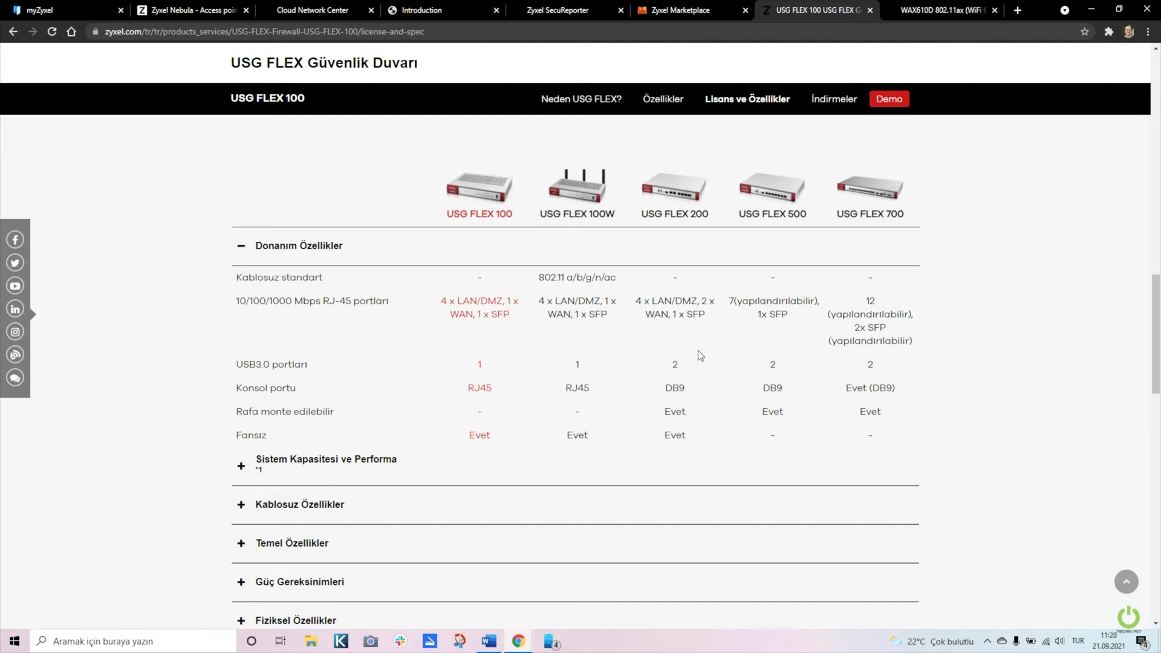Click the LinkedIn icon in social sidebar
The width and height of the screenshot is (1161, 653).
tap(15, 309)
